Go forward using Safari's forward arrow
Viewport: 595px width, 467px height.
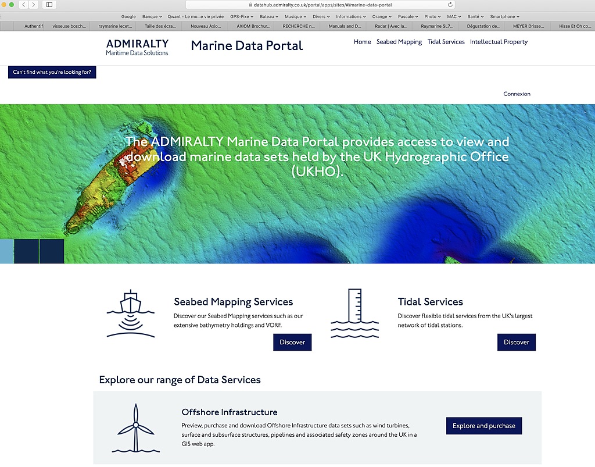(x=33, y=5)
